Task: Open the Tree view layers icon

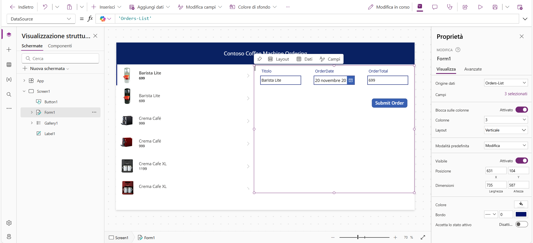Action: click(x=9, y=35)
